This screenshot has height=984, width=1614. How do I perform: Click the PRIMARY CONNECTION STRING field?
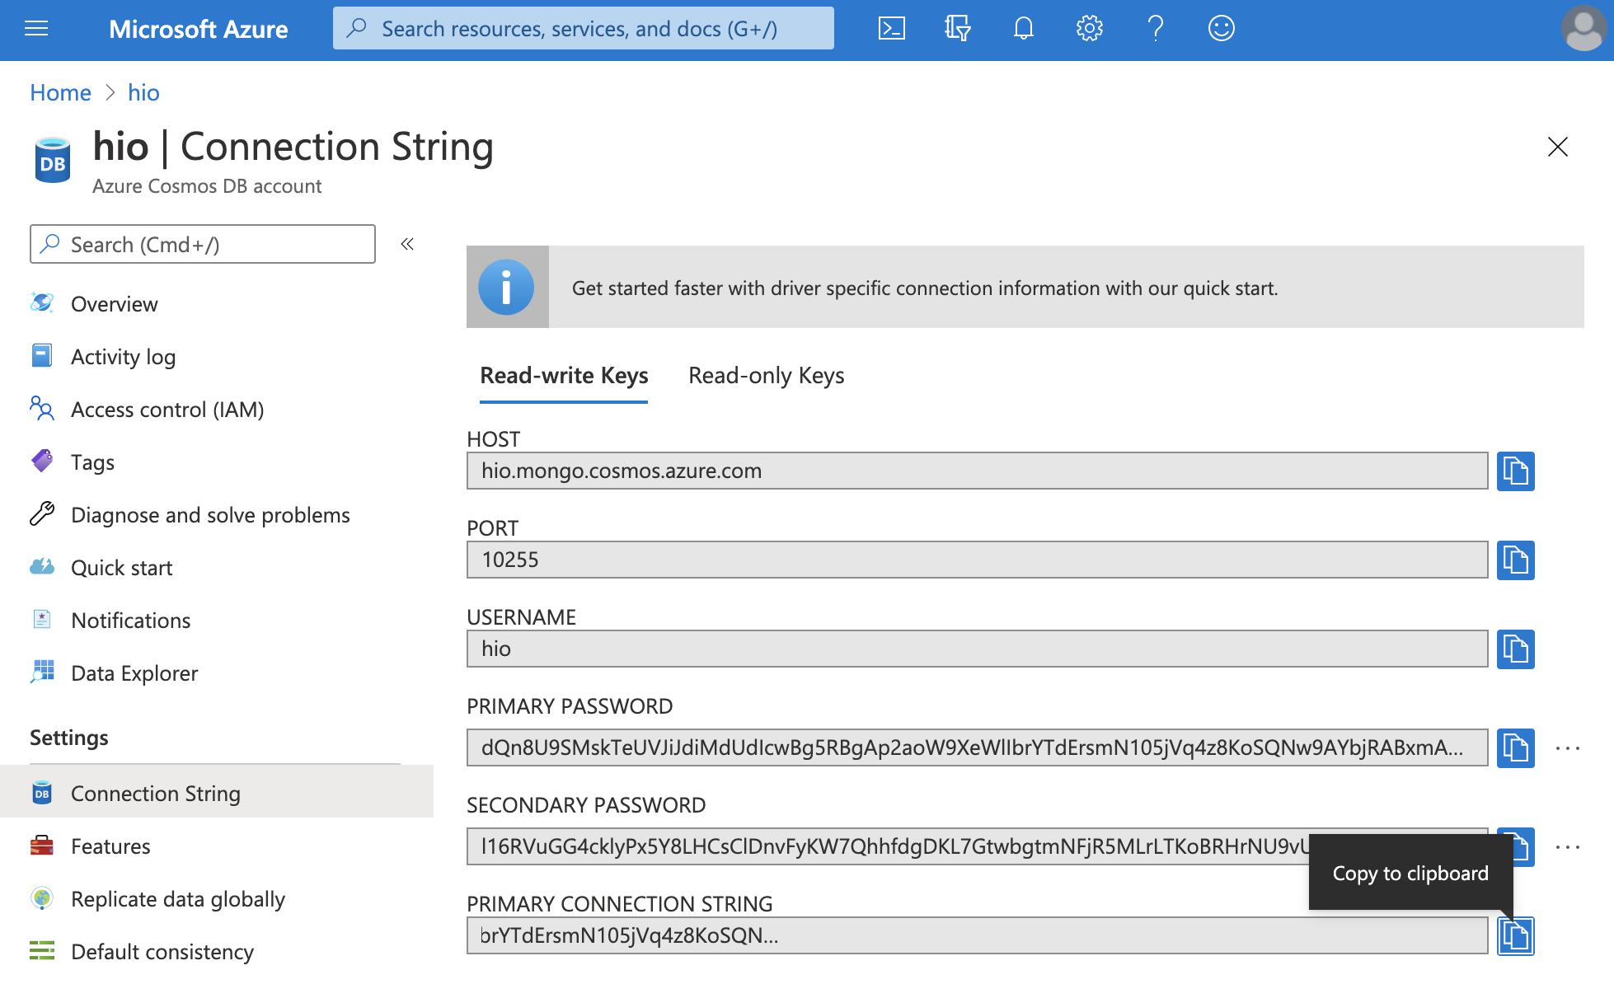point(977,935)
